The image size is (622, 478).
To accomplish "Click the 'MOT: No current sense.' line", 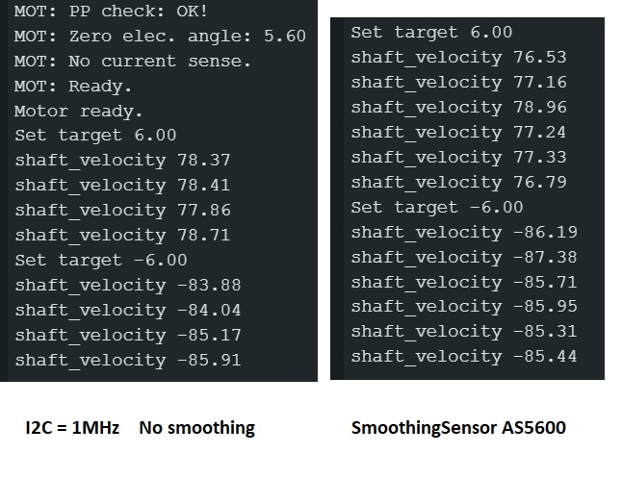I will click(x=133, y=61).
